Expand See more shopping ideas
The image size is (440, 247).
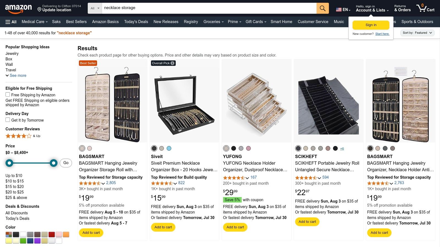(16, 75)
